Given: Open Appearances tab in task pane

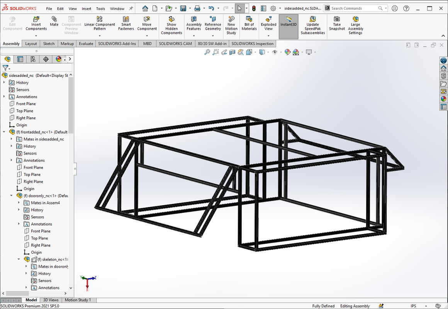Looking at the screenshot, I should point(443,99).
